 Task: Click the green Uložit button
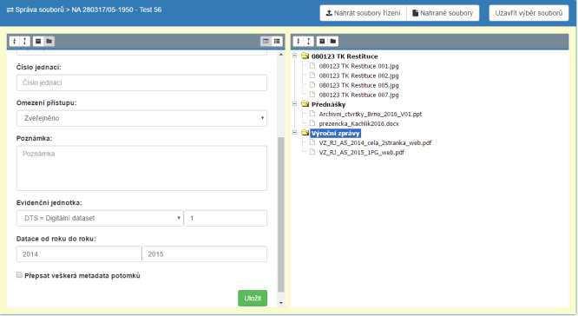pos(253,298)
